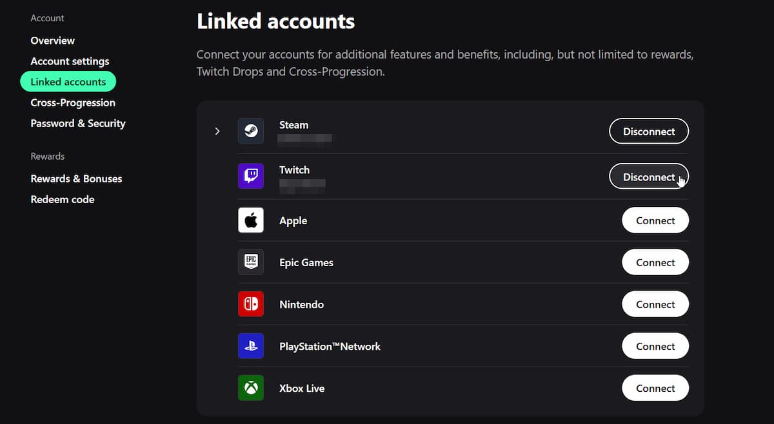774x424 pixels.
Task: Click the Rewards section header
Action: point(48,157)
